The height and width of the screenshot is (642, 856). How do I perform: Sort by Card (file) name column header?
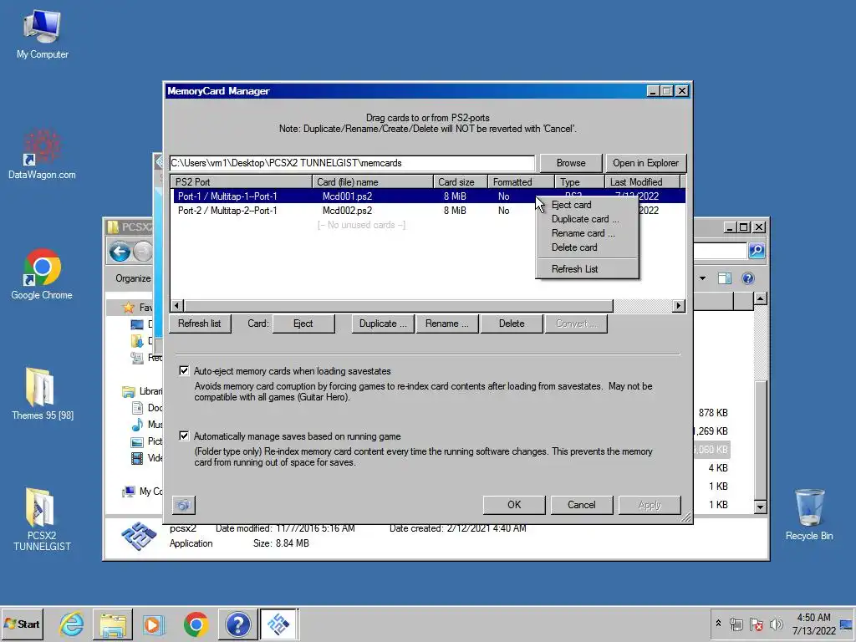(x=373, y=181)
